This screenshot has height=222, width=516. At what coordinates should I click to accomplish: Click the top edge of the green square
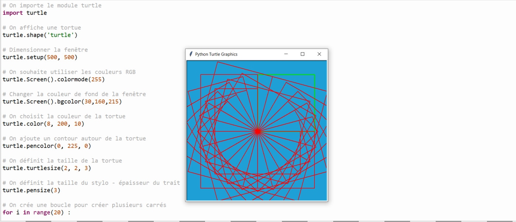pyautogui.click(x=286, y=75)
